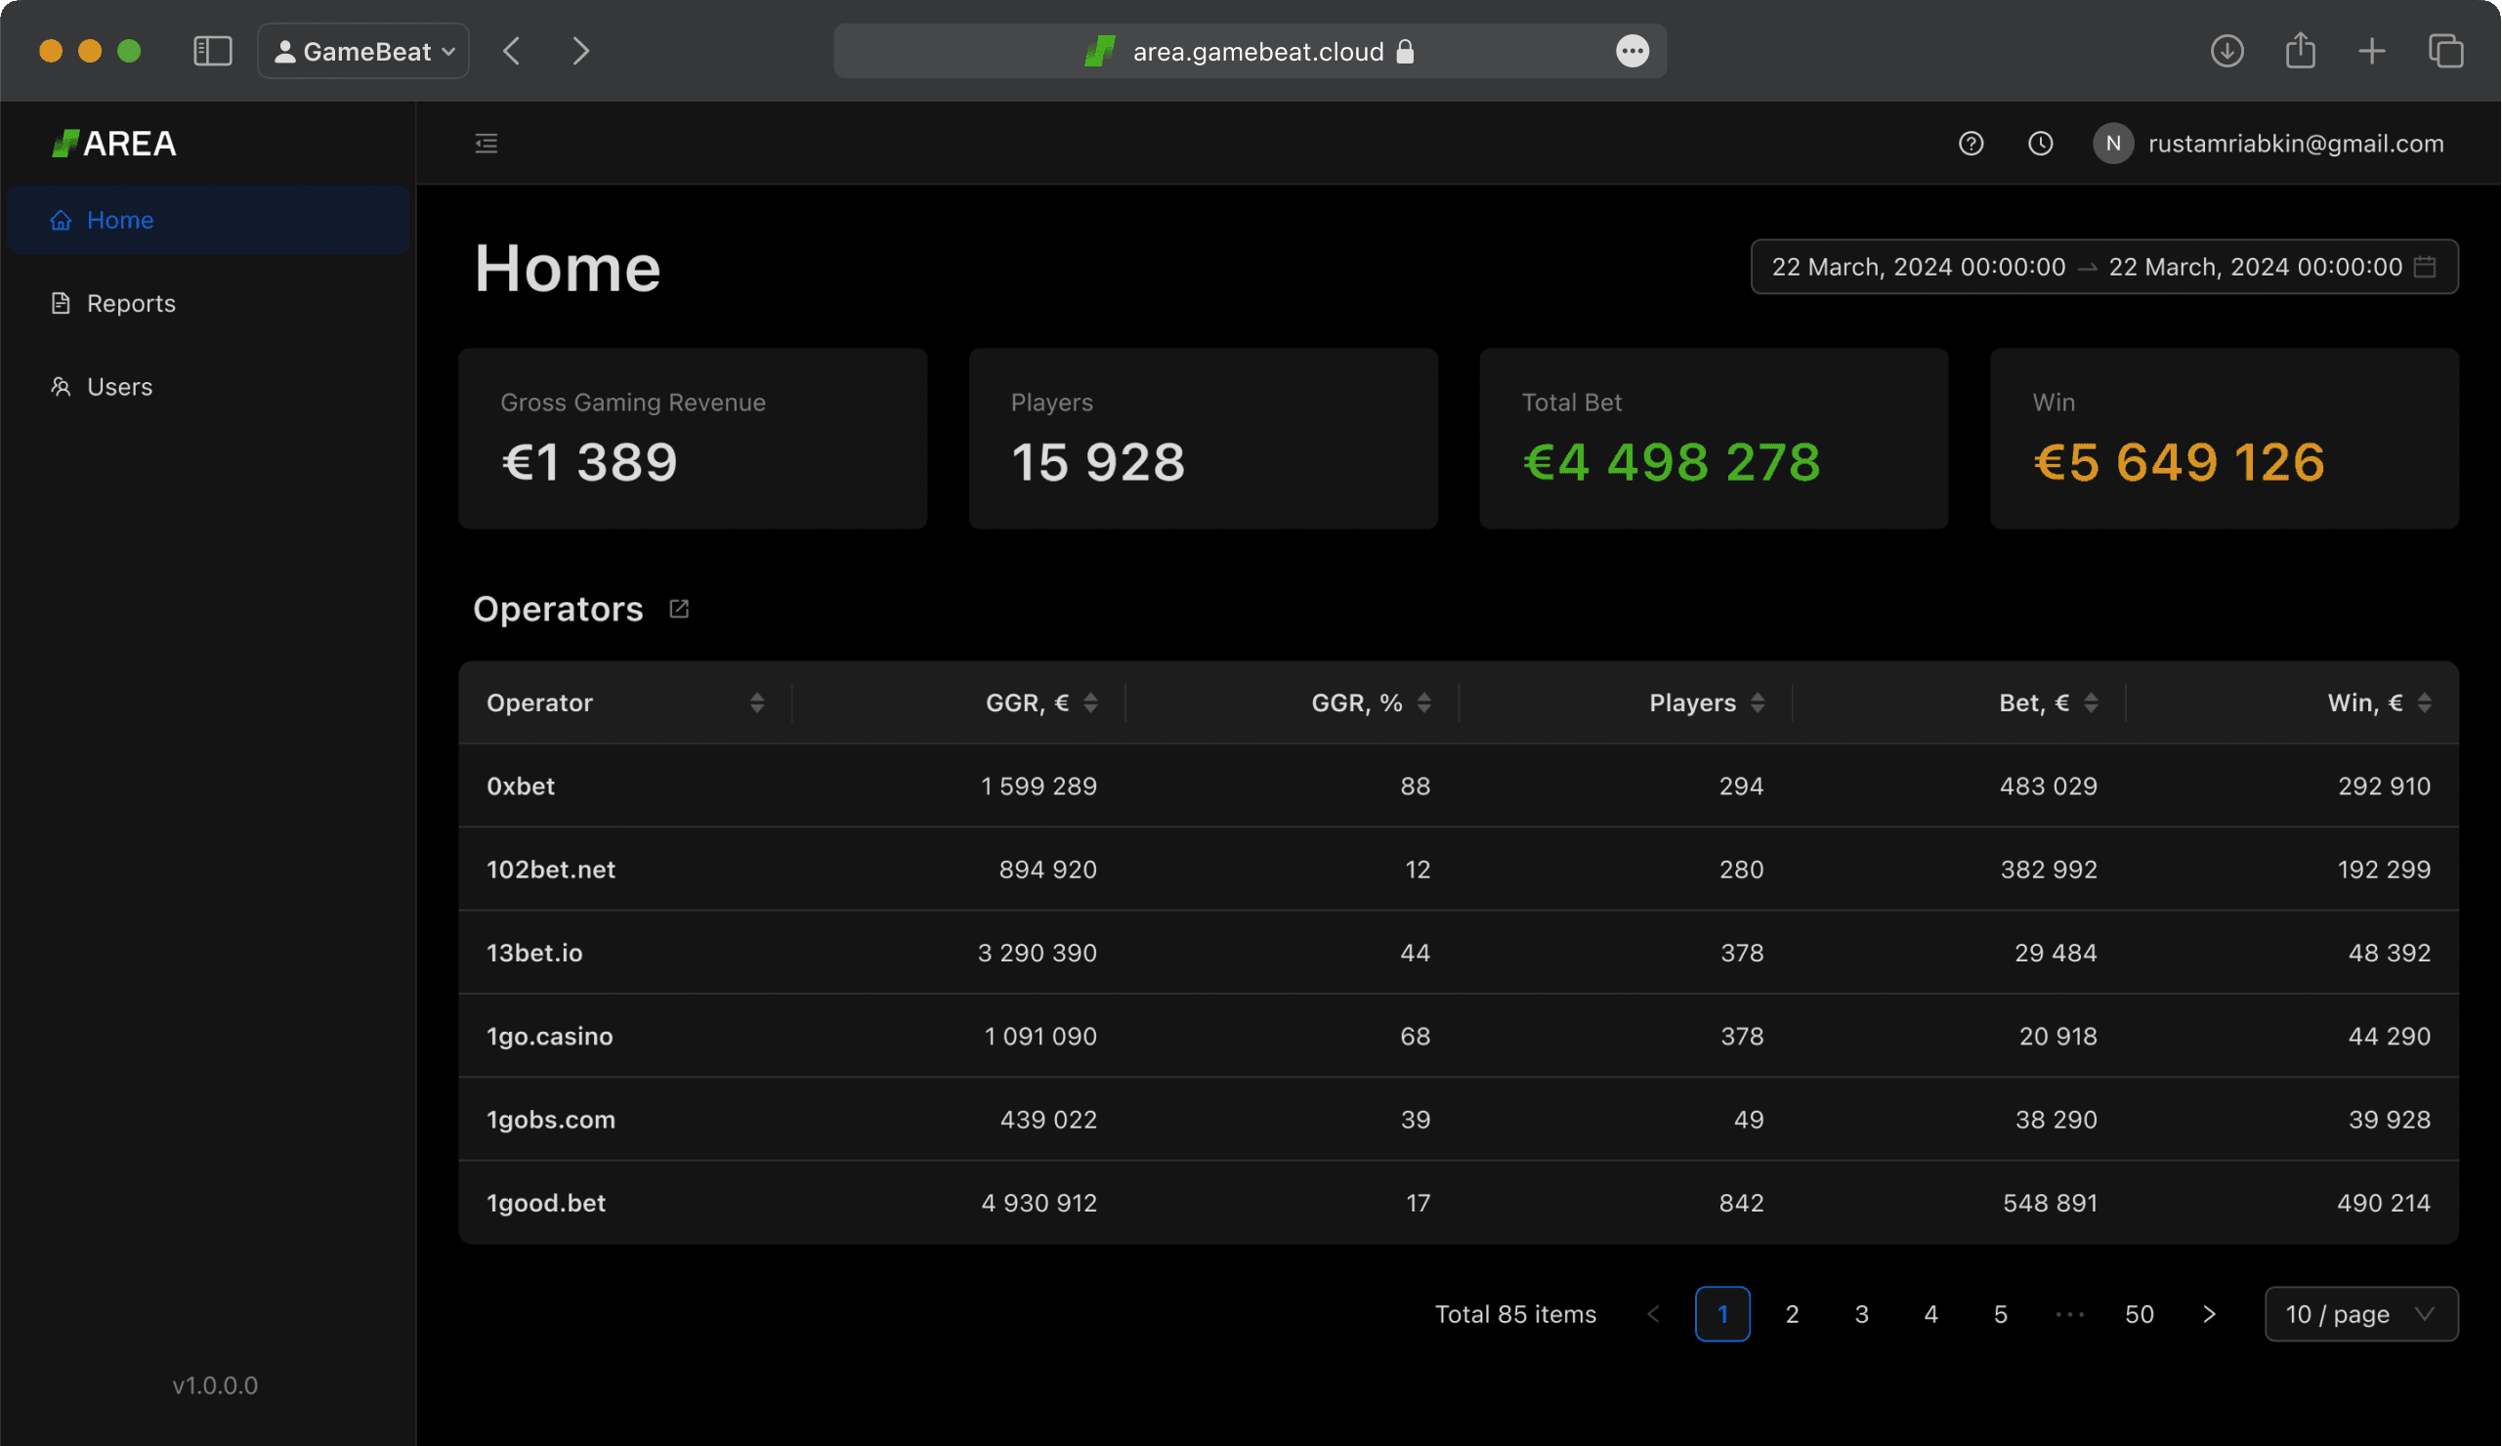The height and width of the screenshot is (1446, 2502).
Task: Show tab overview icon
Action: [2445, 51]
